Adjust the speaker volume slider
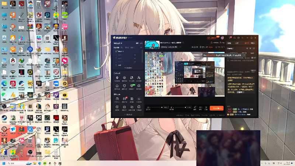The image size is (295, 166). tap(180, 107)
